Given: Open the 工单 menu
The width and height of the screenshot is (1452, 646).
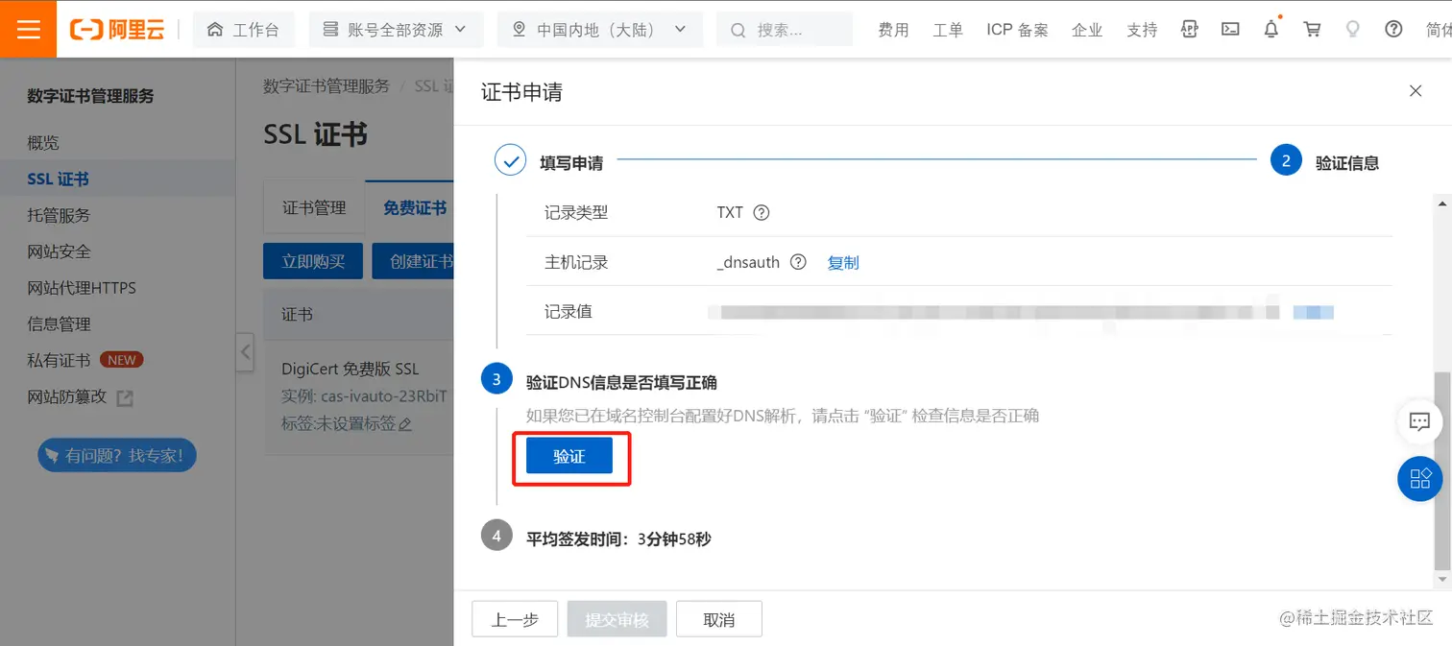Looking at the screenshot, I should point(948,30).
